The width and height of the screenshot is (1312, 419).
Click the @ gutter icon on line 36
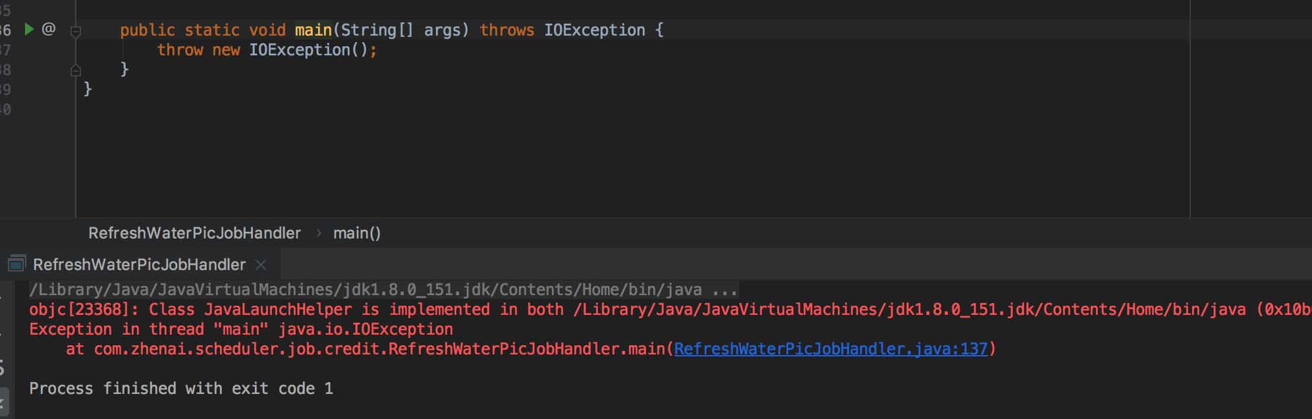(49, 29)
